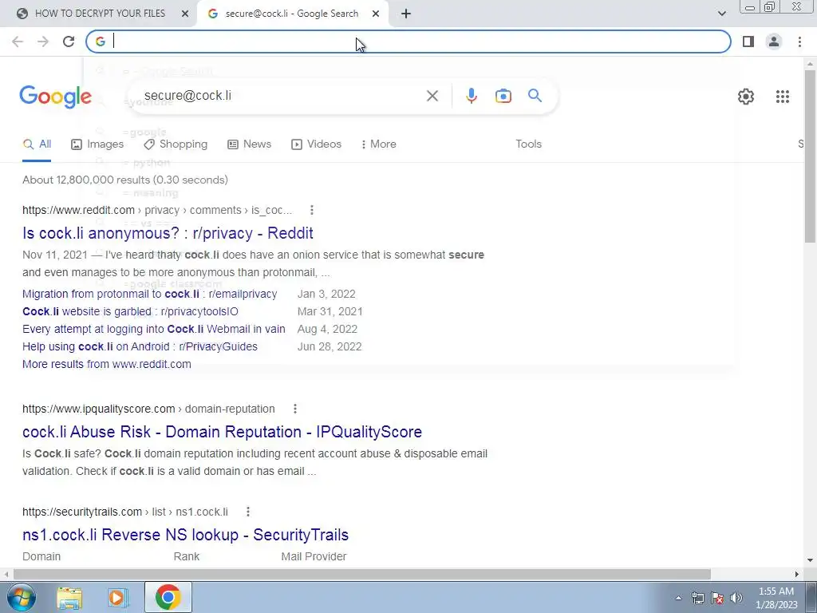The image size is (817, 613).
Task: Open cock.li Abuse Risk IPQualityScore result
Action: tap(222, 432)
